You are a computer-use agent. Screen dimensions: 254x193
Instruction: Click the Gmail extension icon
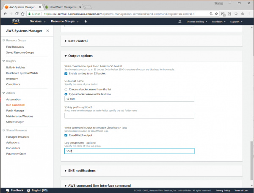(x=223, y=14)
